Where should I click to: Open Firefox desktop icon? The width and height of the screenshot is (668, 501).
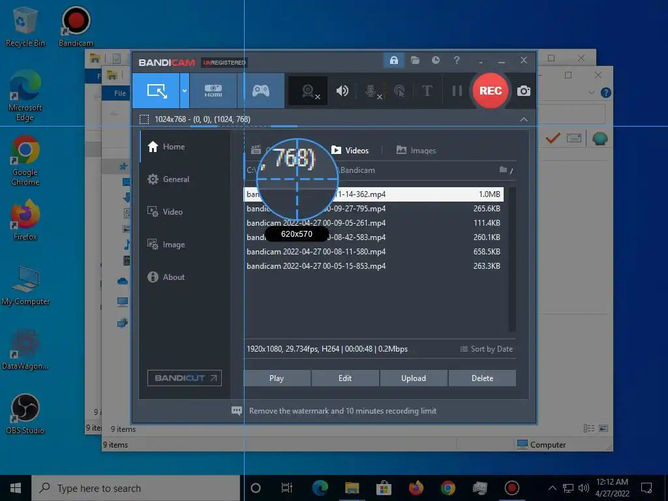[x=25, y=220]
